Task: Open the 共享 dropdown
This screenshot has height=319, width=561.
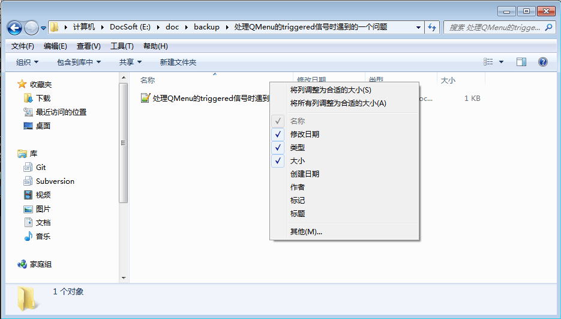Action: click(x=130, y=62)
